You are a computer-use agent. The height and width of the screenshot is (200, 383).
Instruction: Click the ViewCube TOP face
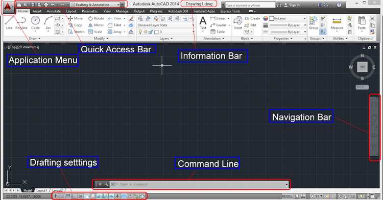click(x=362, y=67)
